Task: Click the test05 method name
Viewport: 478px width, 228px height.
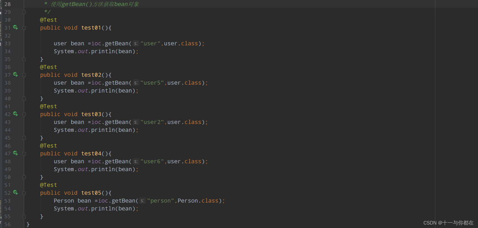Action: point(91,193)
